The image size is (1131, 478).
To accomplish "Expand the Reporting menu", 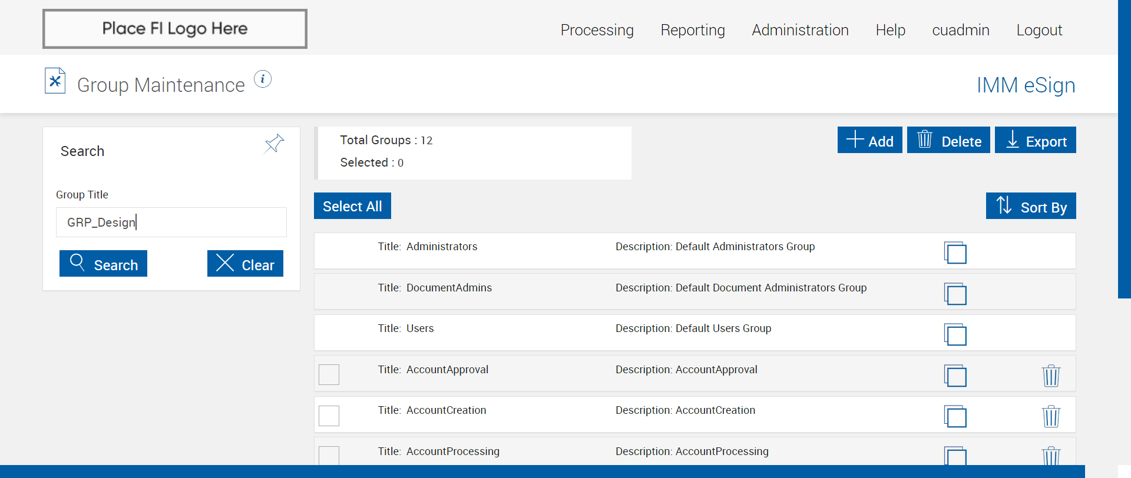I will pyautogui.click(x=693, y=30).
